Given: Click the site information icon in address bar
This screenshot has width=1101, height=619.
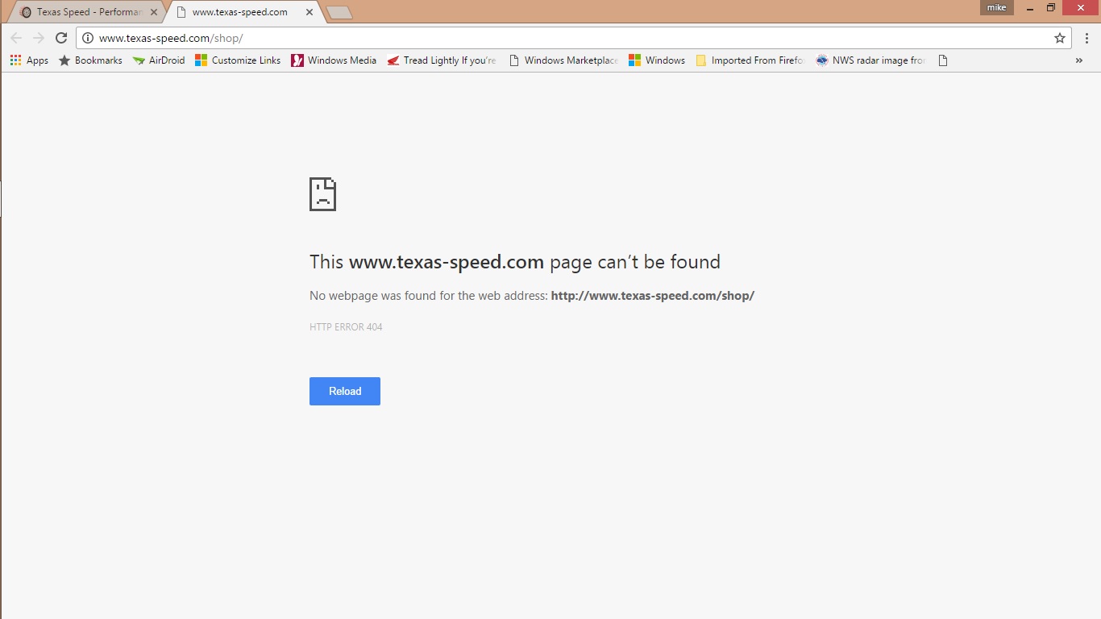Looking at the screenshot, I should tap(88, 38).
